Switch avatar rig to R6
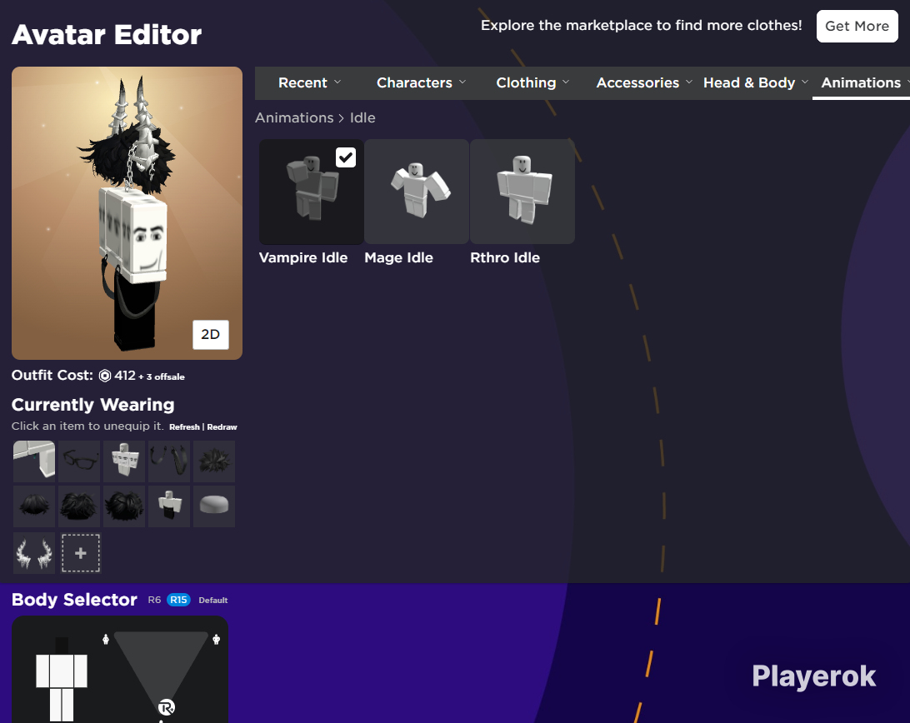The height and width of the screenshot is (723, 910). pyautogui.click(x=154, y=600)
